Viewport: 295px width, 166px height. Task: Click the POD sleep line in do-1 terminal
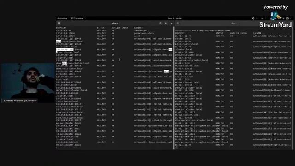click(x=203, y=30)
